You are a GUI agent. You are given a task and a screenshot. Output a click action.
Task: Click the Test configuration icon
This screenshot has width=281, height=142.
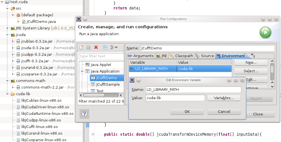pyautogui.click(x=93, y=91)
